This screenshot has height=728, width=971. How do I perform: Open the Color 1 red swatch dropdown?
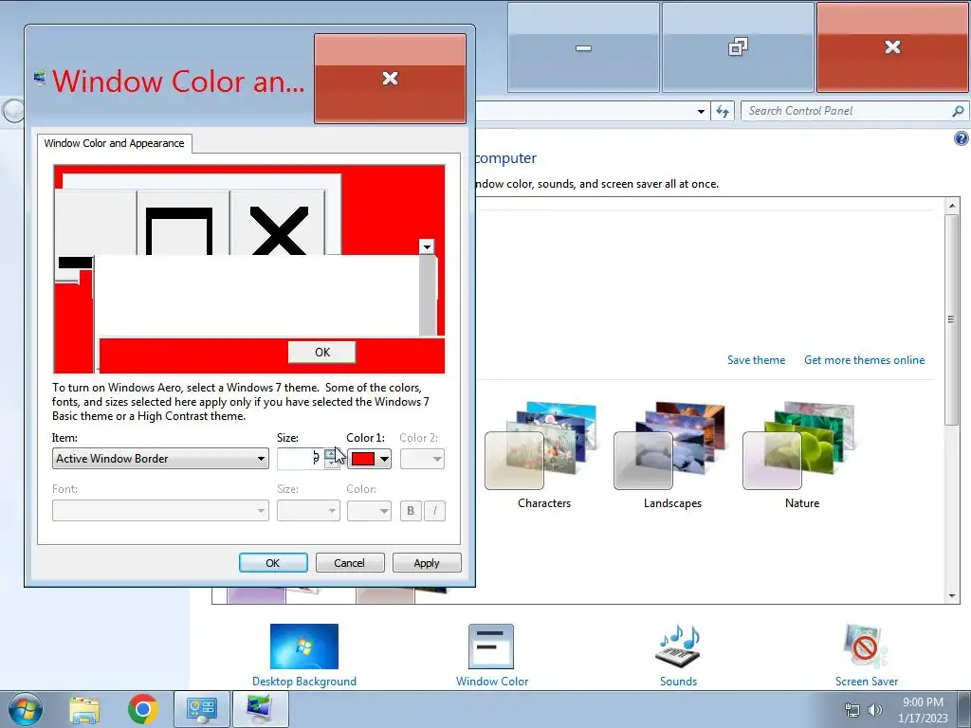369,459
